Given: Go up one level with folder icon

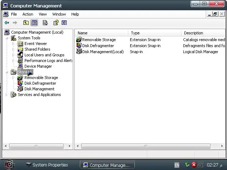Looking at the screenshot, I should (26, 23).
